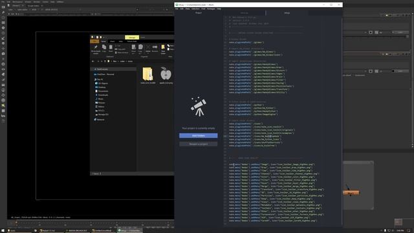
Task: Open Atom View menu
Action: tap(188, 8)
